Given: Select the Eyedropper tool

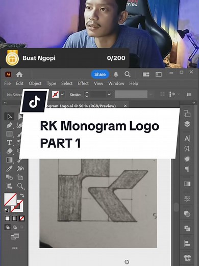Looking at the screenshot, I should coord(9,169).
